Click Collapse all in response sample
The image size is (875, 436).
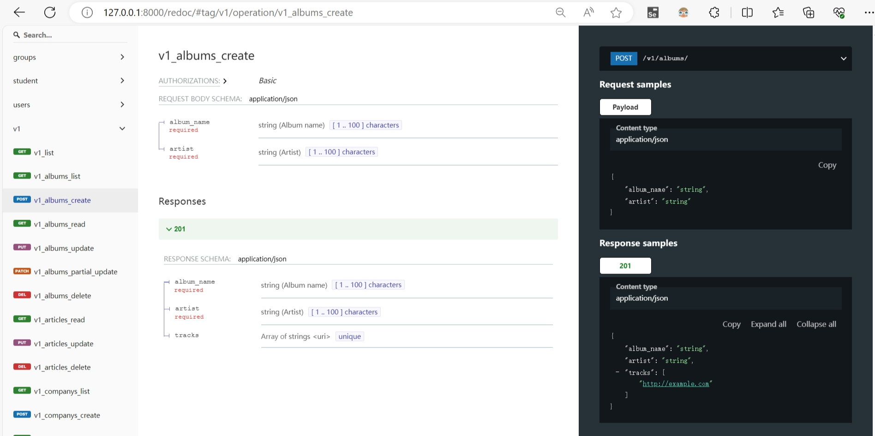click(816, 324)
